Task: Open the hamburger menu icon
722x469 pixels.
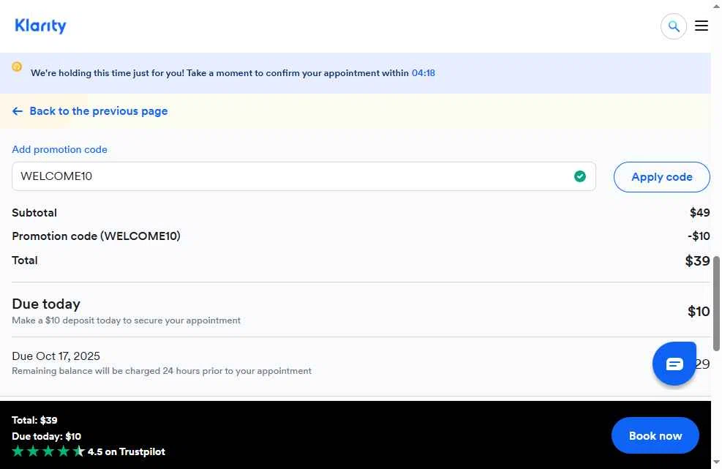Action: pos(701,26)
